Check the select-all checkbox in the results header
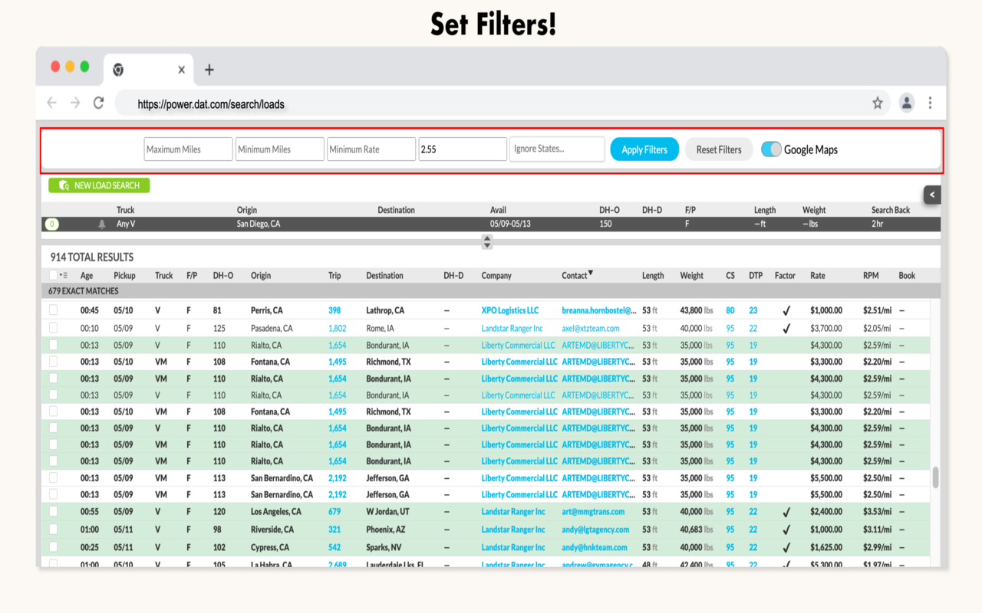 coord(53,275)
